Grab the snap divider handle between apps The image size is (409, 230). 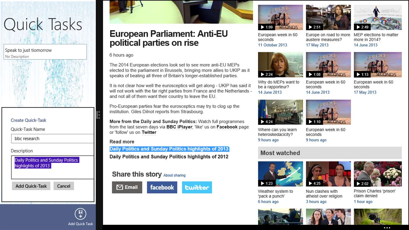point(98,115)
